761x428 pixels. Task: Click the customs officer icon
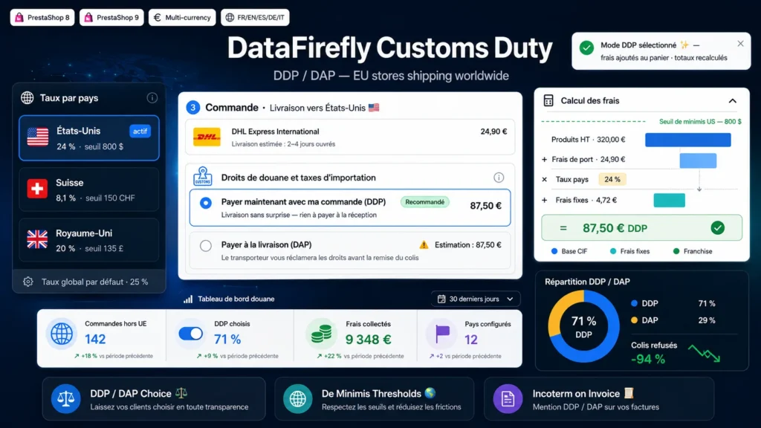point(202,176)
